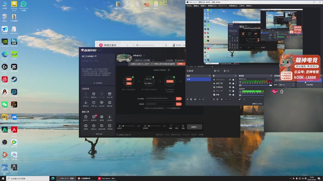Delete the selected scene in OBS scenes panel
Viewport: 323px width, 181px height.
(191, 99)
